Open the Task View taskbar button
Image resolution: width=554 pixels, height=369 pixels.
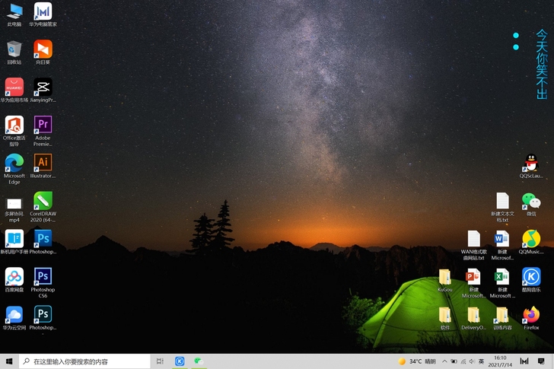(x=160, y=361)
